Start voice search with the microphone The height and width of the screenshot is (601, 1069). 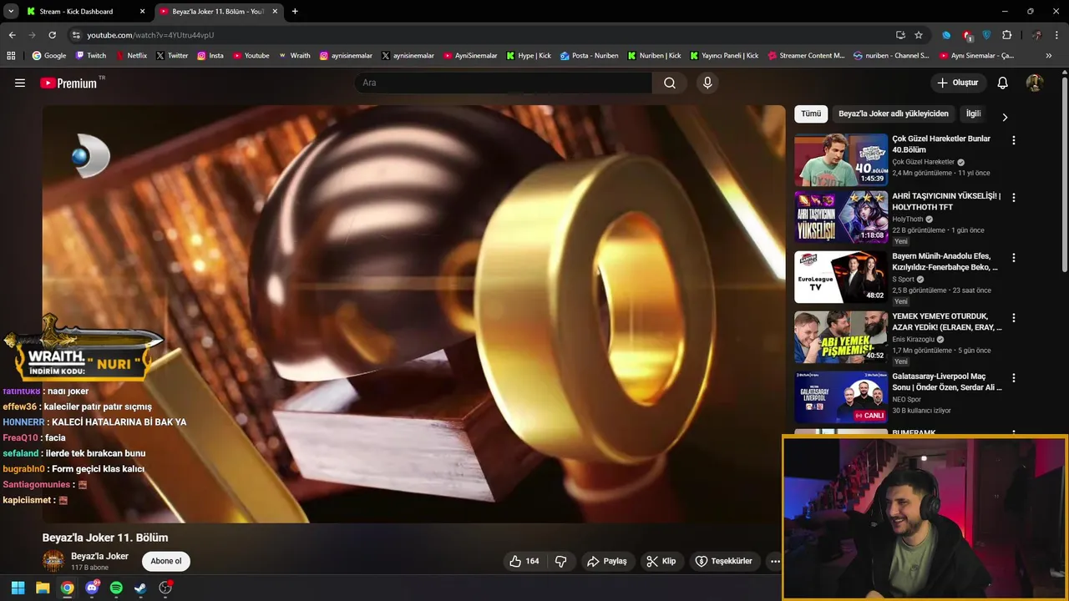click(x=707, y=83)
